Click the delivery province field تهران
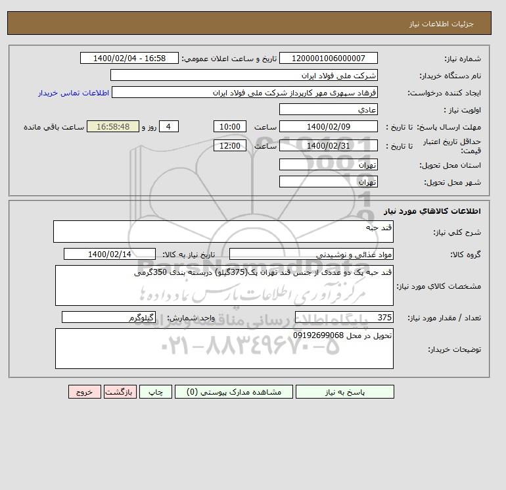This screenshot has width=506, height=490. pyautogui.click(x=329, y=165)
